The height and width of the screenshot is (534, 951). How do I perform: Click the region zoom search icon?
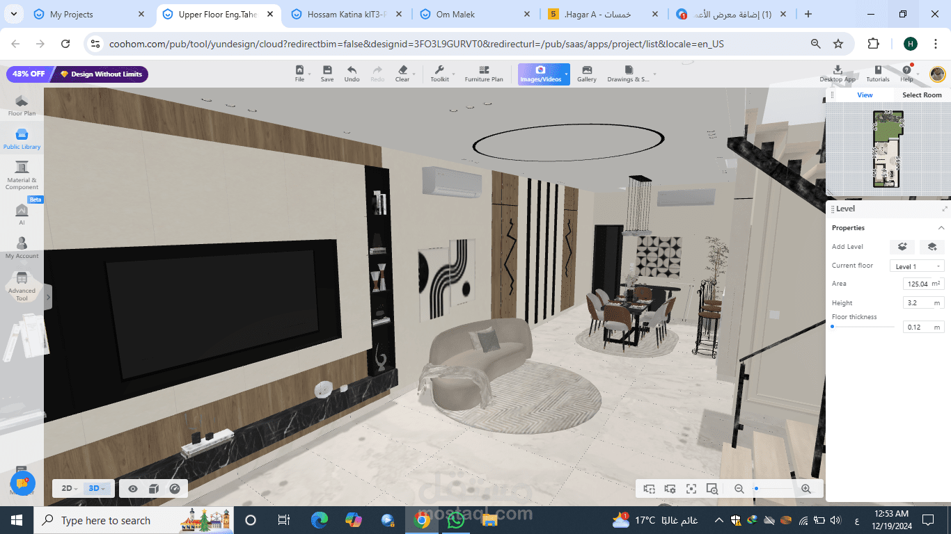click(x=712, y=489)
